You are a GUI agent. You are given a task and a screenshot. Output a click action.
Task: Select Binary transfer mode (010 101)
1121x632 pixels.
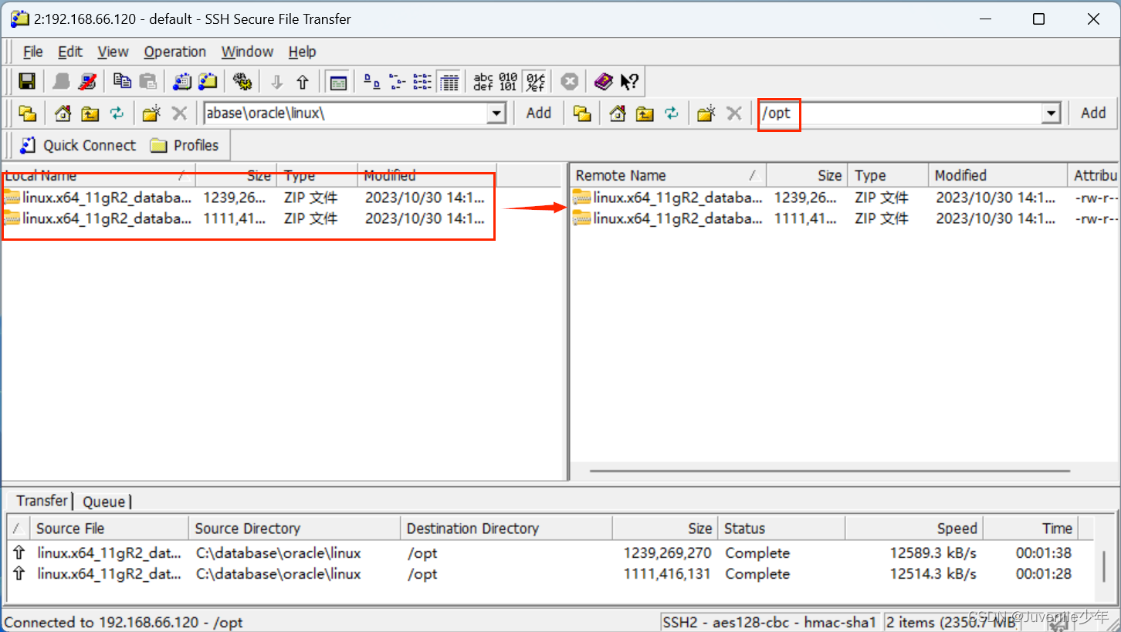pyautogui.click(x=508, y=81)
